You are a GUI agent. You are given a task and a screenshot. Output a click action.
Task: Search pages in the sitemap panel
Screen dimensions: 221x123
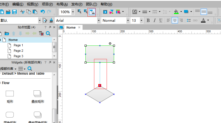tap(48, 33)
